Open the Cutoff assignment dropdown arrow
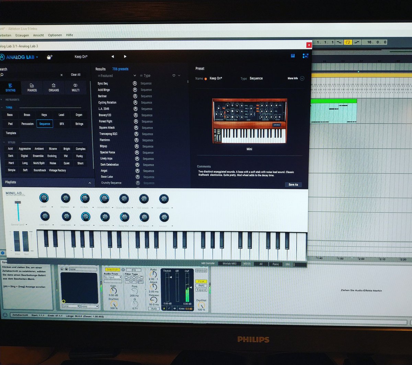This screenshot has height=365, width=412. tap(53, 207)
